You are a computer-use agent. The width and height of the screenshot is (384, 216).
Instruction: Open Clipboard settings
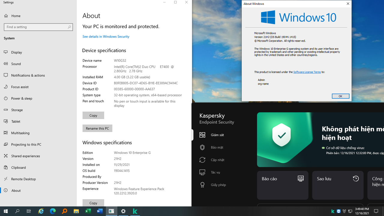tap(38, 167)
